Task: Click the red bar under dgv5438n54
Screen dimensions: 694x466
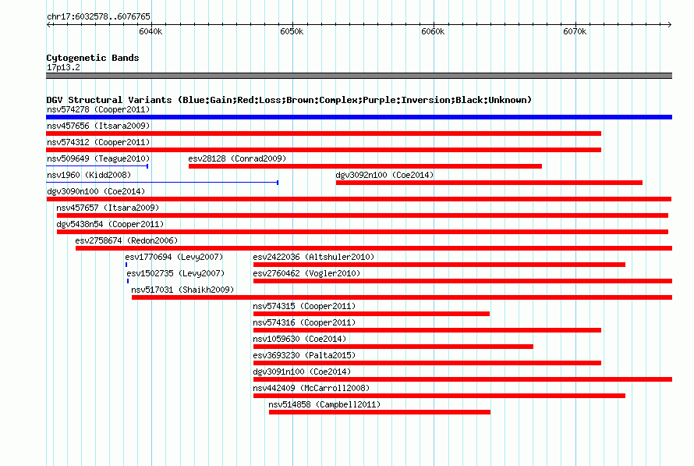Action: click(x=363, y=232)
